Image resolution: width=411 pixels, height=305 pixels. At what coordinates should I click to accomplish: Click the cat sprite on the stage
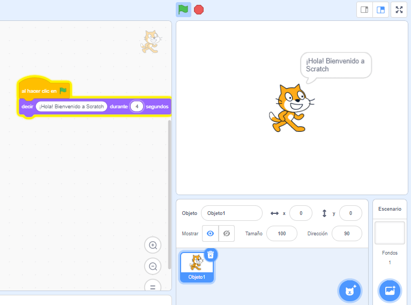tap(292, 108)
